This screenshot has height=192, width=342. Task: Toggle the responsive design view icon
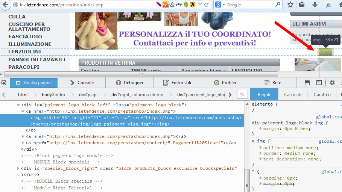[319, 83]
